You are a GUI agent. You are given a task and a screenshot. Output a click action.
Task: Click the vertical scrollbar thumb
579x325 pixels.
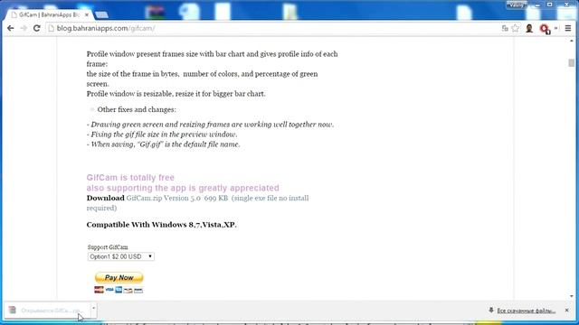[572, 63]
